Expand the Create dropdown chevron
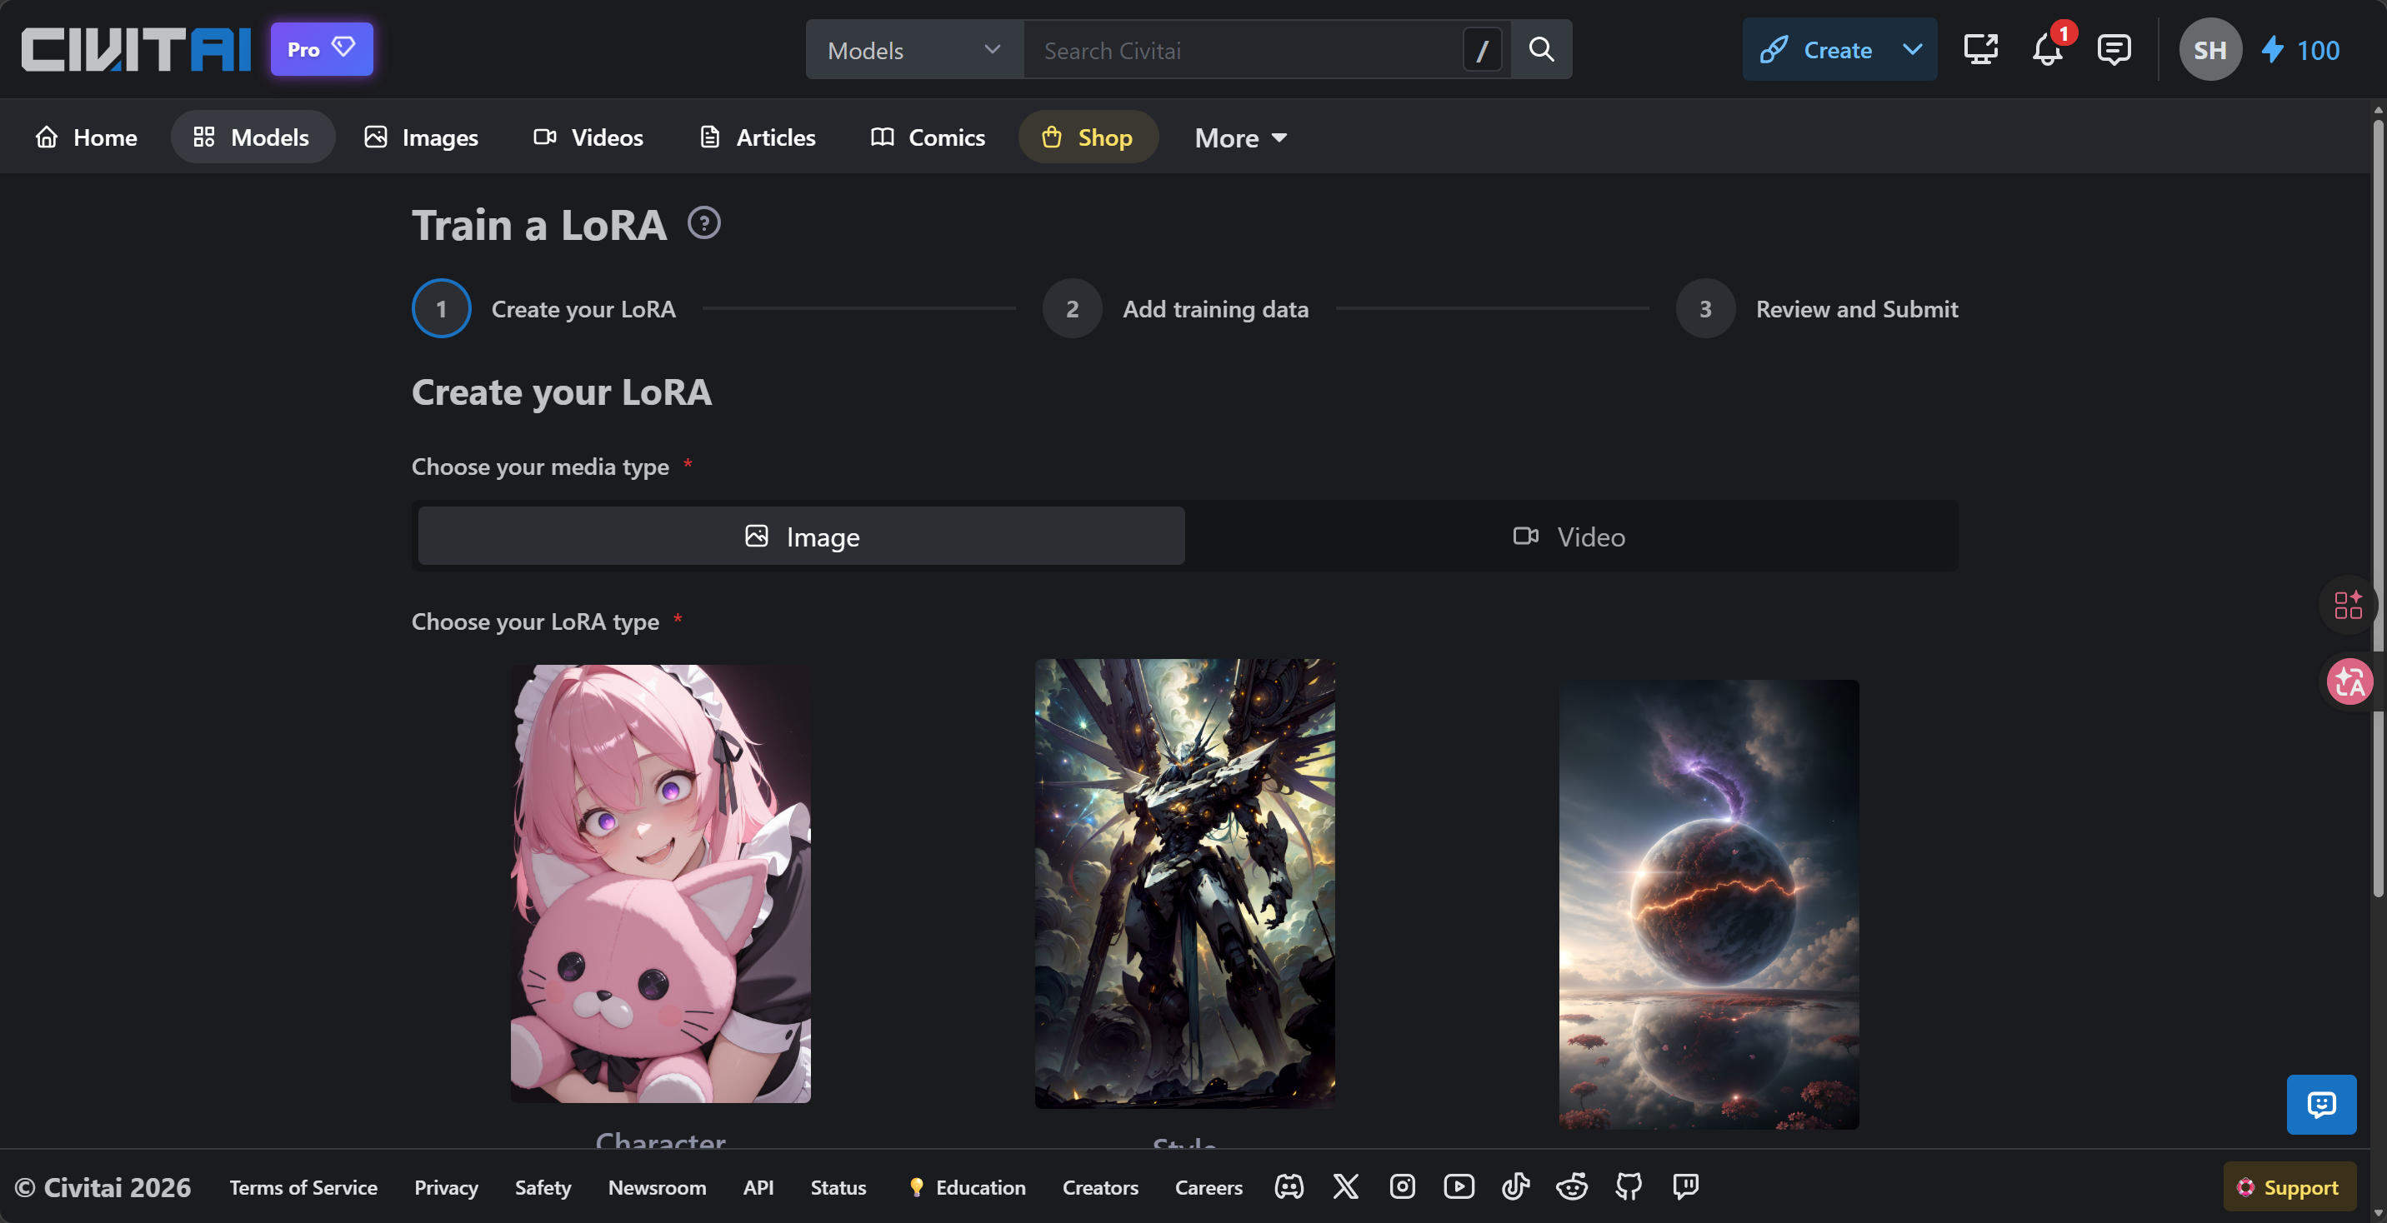Viewport: 2387px width, 1223px height. point(1913,50)
